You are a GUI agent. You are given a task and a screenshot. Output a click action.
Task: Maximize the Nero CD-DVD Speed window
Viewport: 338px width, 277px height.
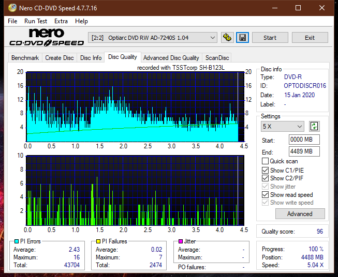pos(298,8)
